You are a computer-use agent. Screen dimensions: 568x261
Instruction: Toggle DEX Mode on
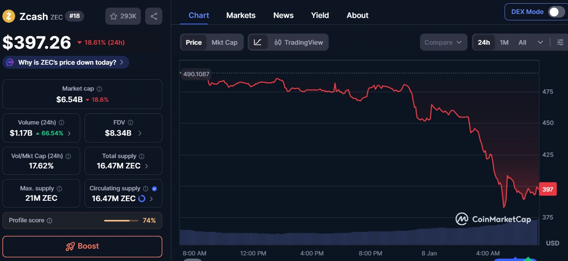[554, 12]
